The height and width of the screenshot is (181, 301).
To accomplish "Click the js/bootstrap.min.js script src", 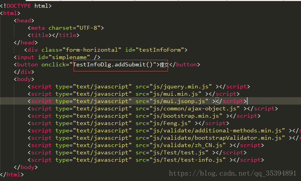I will [186, 116].
